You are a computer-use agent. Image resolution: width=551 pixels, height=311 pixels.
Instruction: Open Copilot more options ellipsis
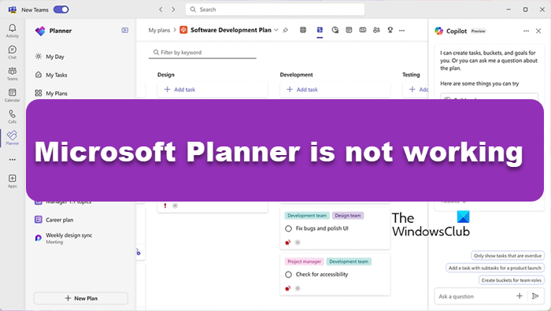(x=526, y=31)
